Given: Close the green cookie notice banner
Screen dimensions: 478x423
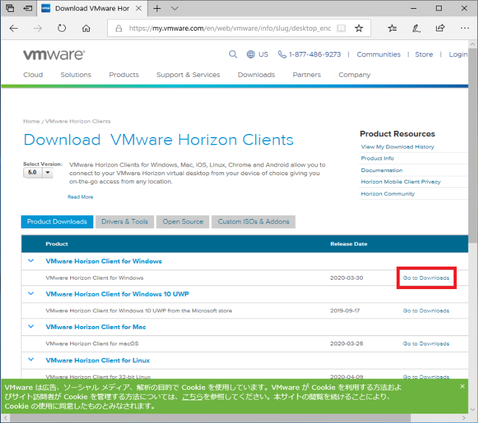Looking at the screenshot, I should tap(462, 387).
